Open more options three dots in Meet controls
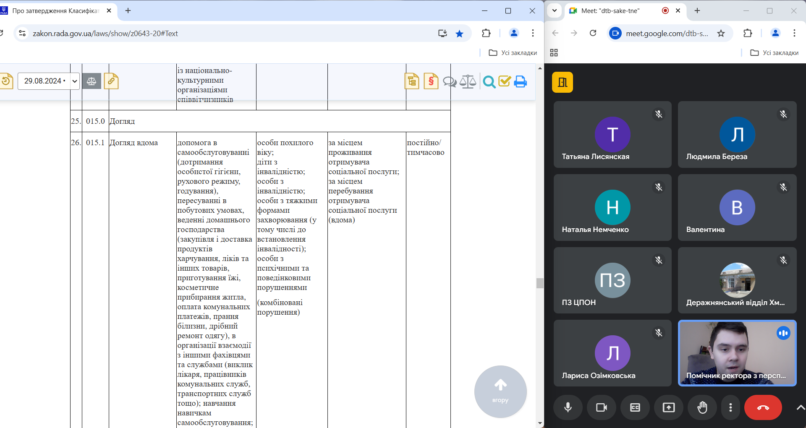806x428 pixels. [x=730, y=407]
